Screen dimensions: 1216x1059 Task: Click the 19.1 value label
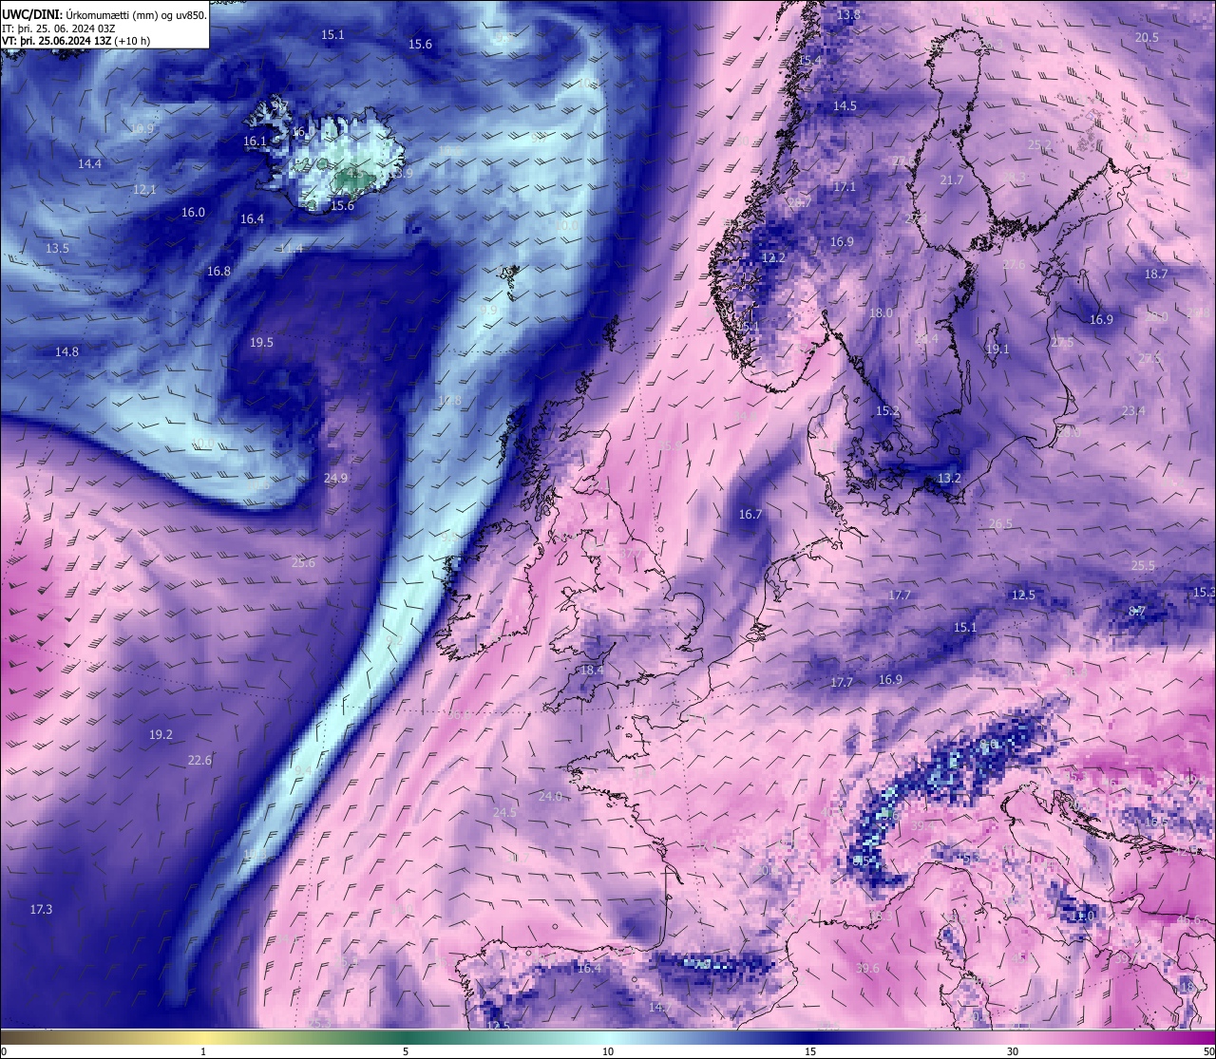coord(997,350)
